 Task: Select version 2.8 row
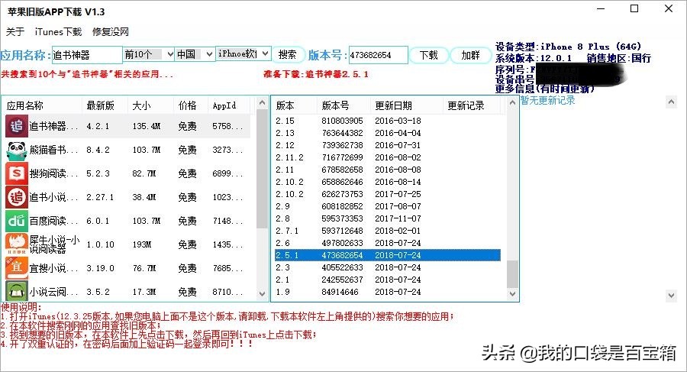387,218
